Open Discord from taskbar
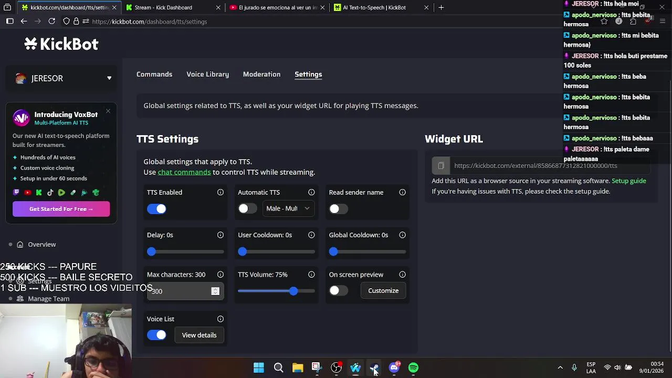The height and width of the screenshot is (378, 672). tap(394, 368)
